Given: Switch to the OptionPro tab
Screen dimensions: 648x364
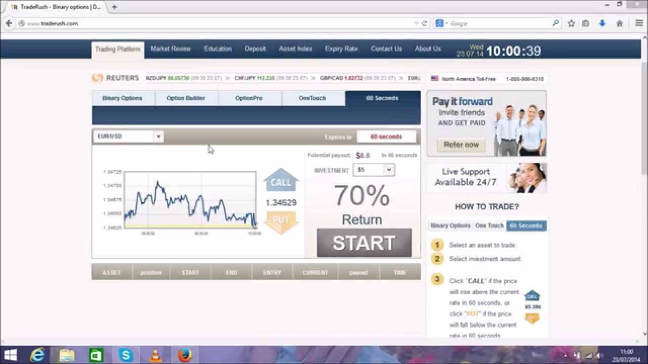Looking at the screenshot, I should [x=249, y=98].
